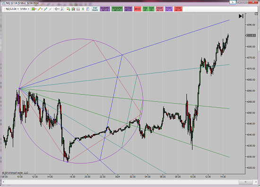Click the jump-to-latest-bar arrow on chart
The width and height of the screenshot is (260, 187).
[x=241, y=16]
